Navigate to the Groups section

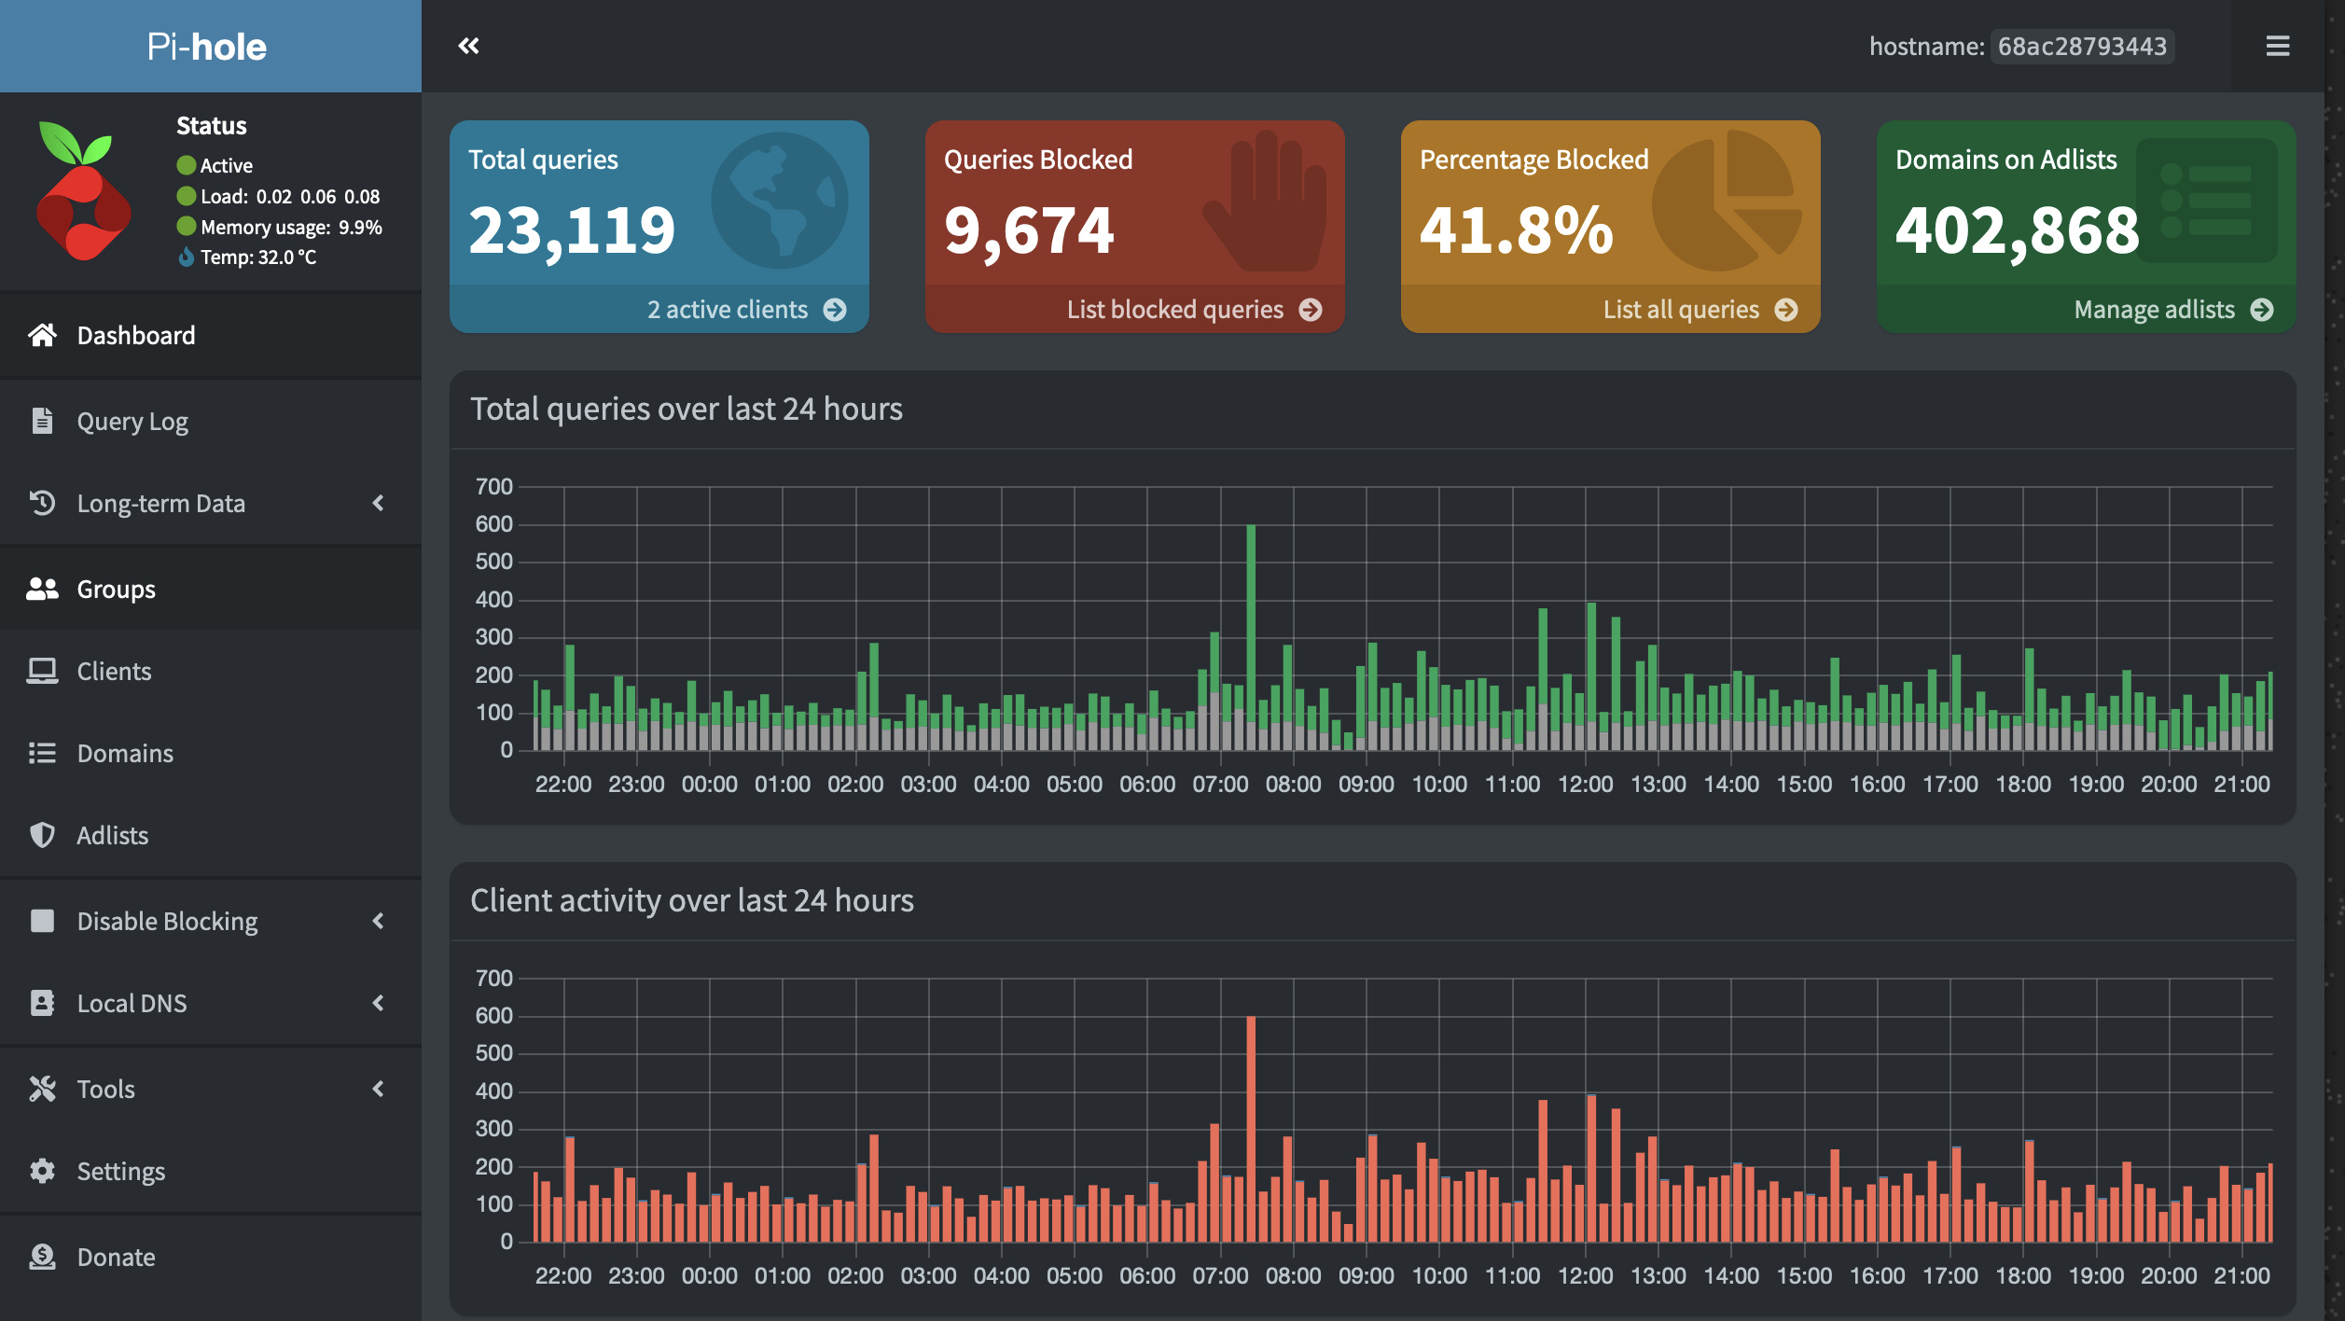pyautogui.click(x=116, y=587)
